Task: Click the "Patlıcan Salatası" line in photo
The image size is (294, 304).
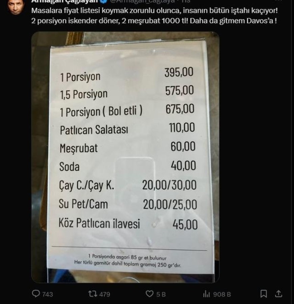Action: tap(94, 130)
